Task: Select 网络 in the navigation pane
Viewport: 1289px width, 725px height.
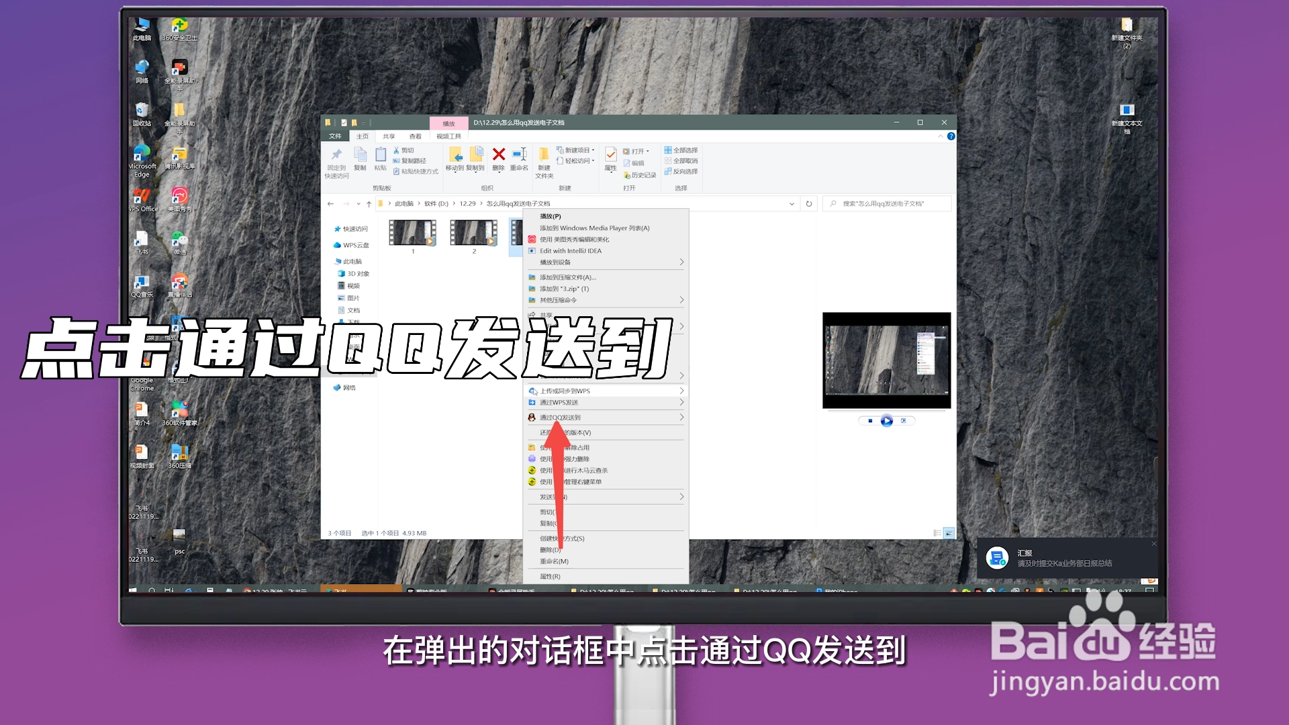Action: point(345,387)
